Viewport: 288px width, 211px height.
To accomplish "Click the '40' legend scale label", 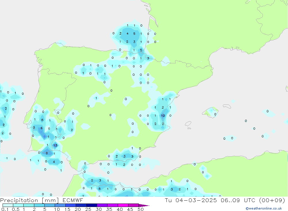I will 120,209.
